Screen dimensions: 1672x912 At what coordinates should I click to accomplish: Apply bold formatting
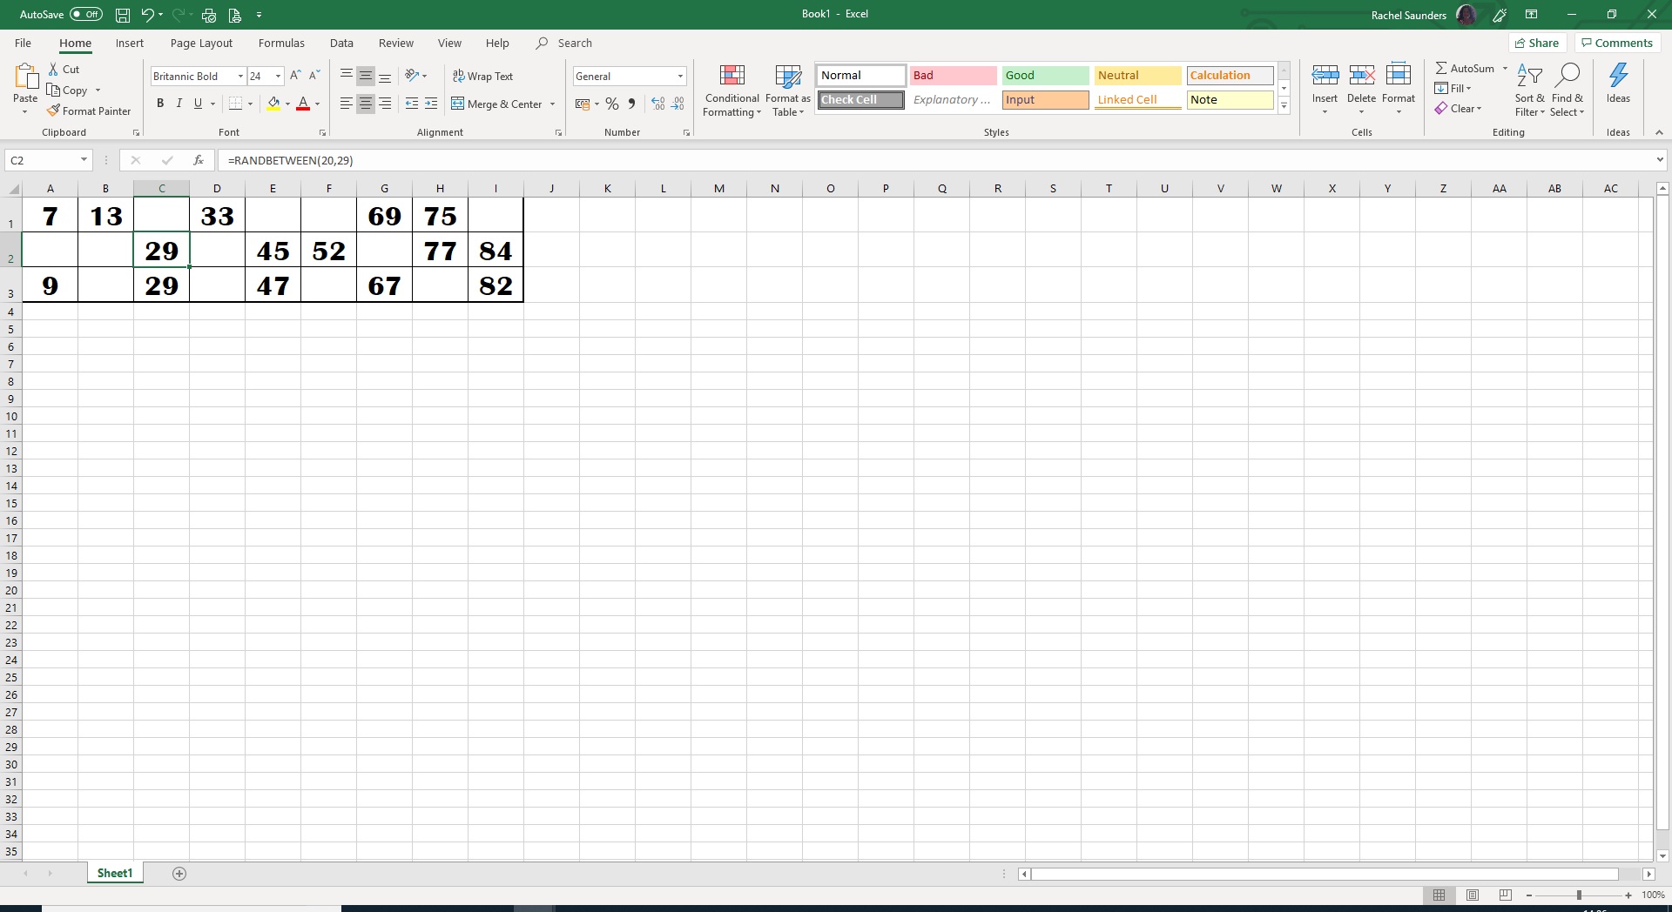click(159, 104)
